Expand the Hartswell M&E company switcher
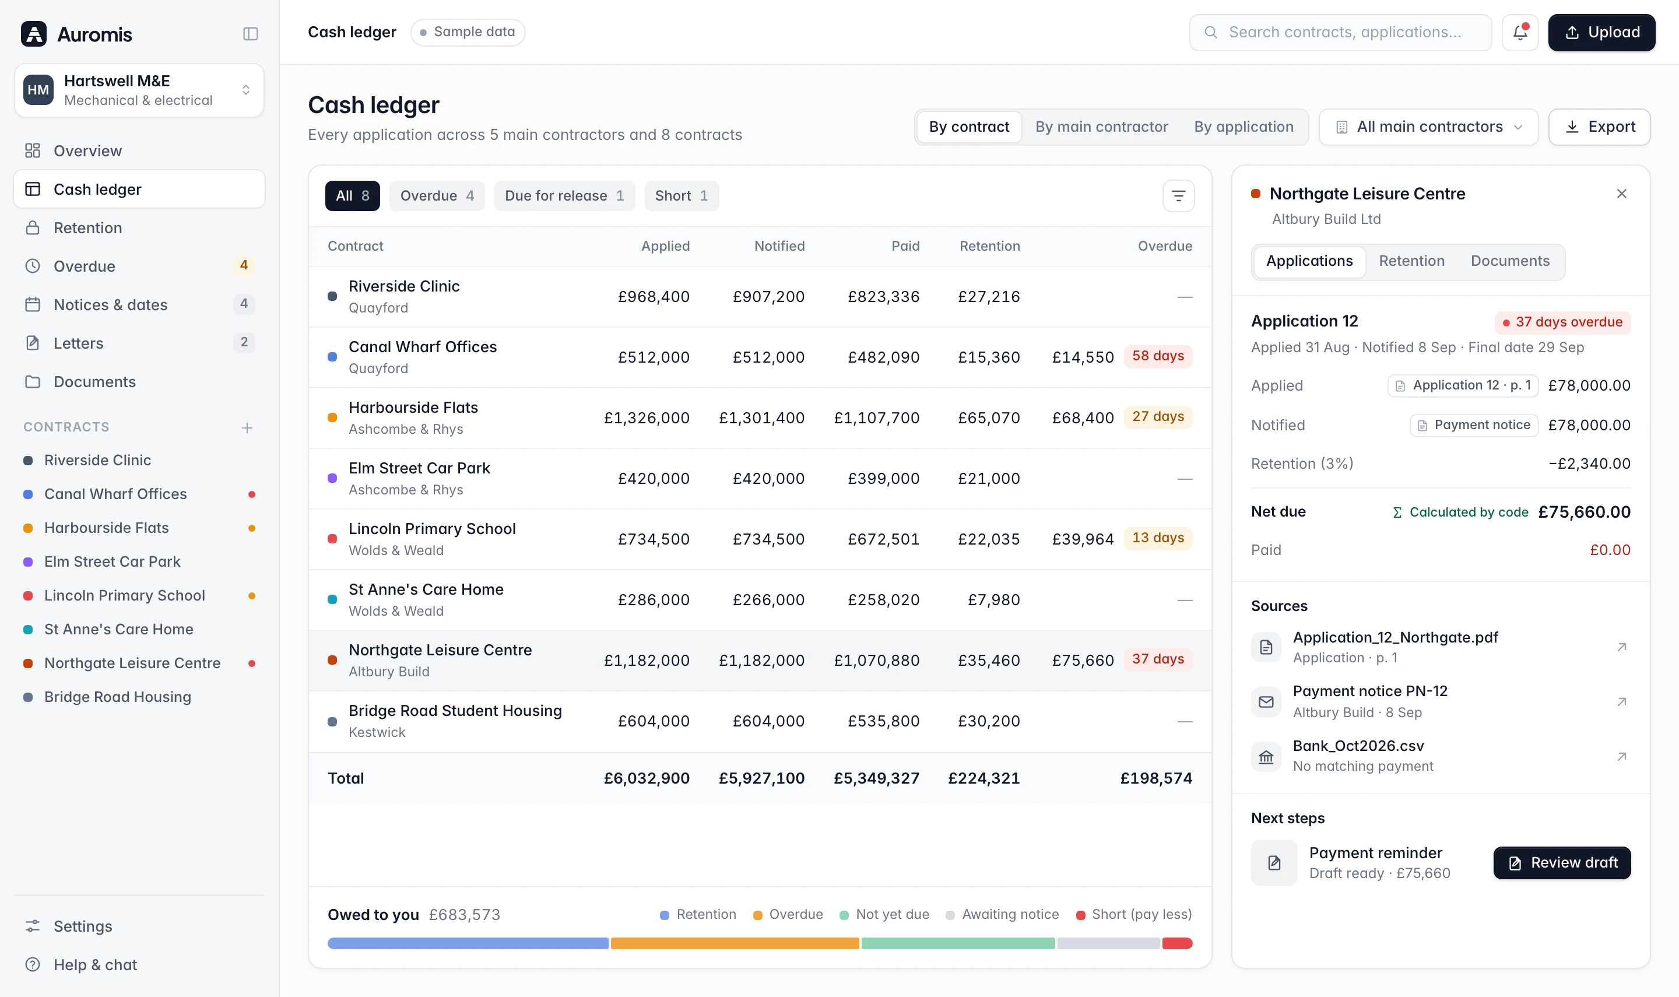 pyautogui.click(x=139, y=90)
